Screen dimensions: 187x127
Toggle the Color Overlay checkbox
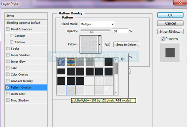click(x=8, y=74)
